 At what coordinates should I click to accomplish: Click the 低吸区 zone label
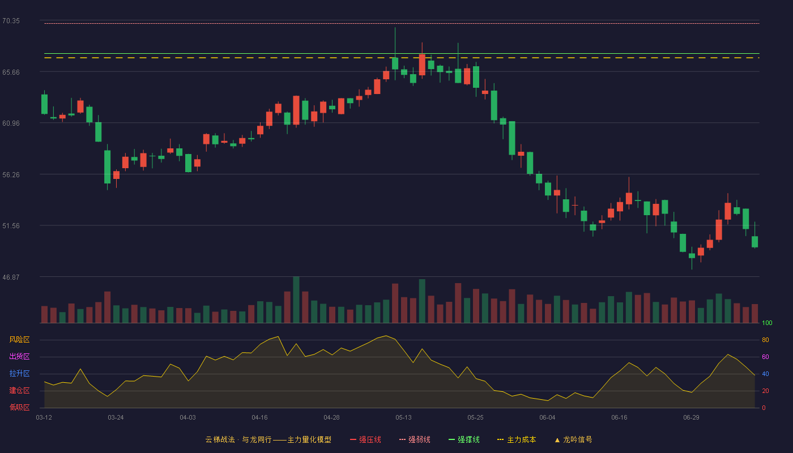pos(19,407)
